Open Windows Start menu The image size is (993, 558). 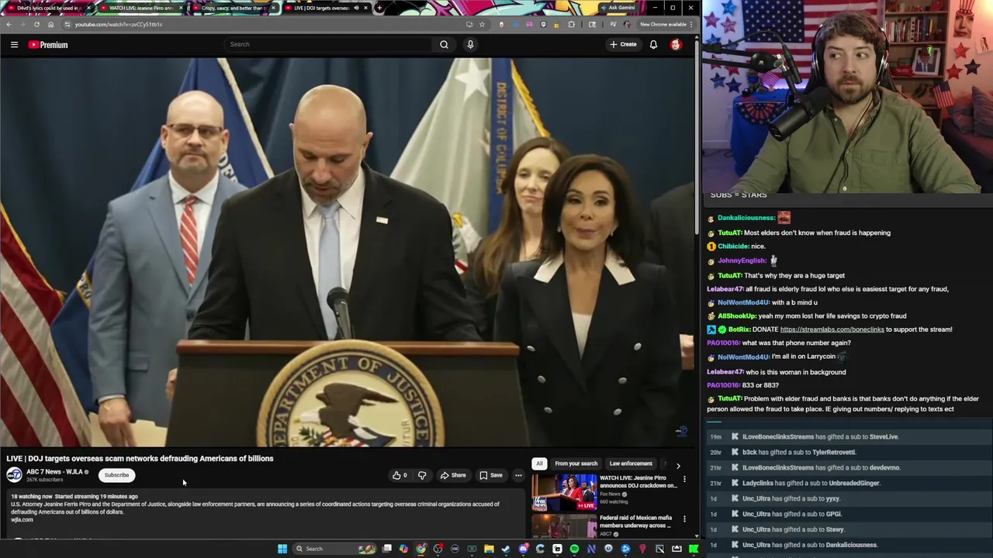click(x=282, y=549)
